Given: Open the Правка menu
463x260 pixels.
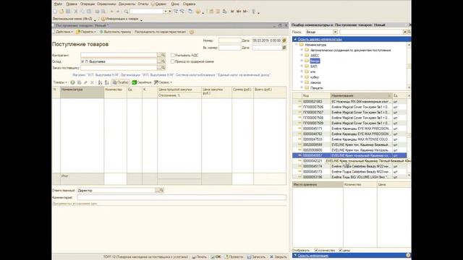Looking at the screenshot, I should (72, 4).
